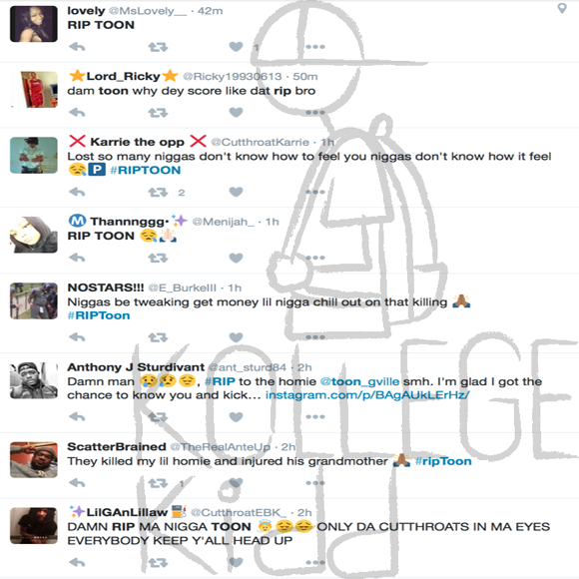The image size is (579, 579).
Task: Open the @toon_gville mention
Action: click(359, 381)
